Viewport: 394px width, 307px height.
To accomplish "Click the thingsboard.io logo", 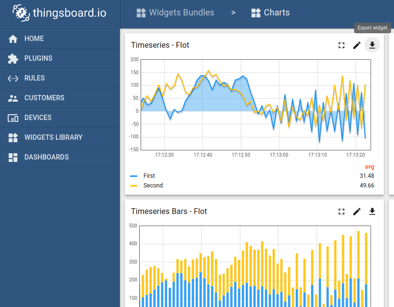I will click(60, 13).
